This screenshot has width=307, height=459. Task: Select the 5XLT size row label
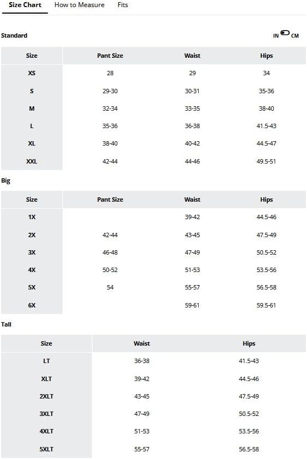click(46, 449)
